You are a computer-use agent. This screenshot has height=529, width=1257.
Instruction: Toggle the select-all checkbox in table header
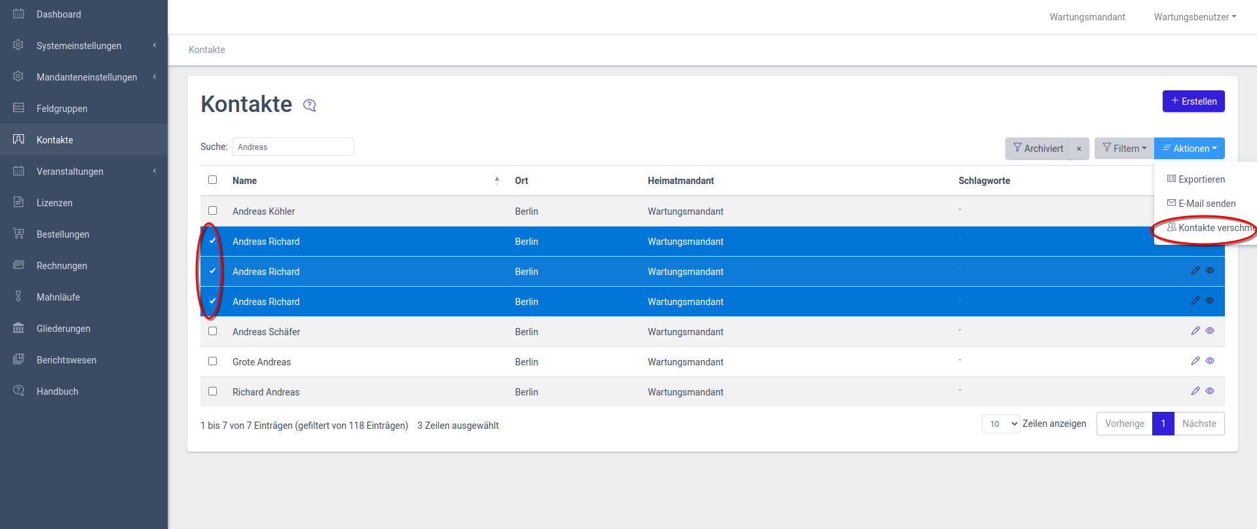tap(212, 180)
